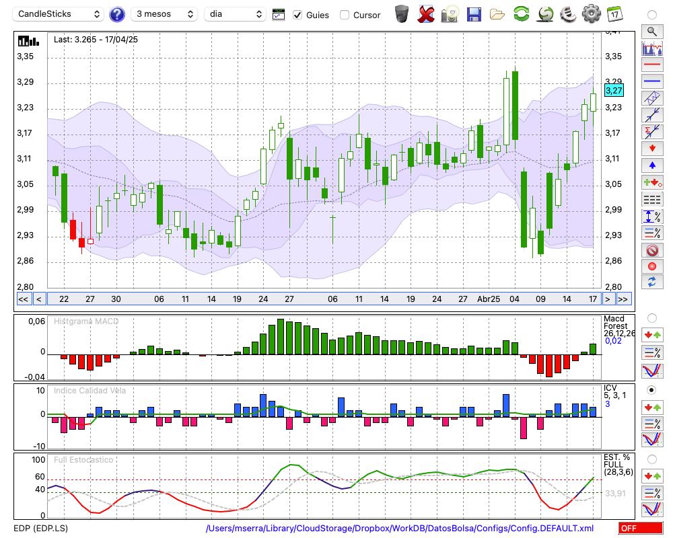Click Estocastico panel red-green arrows button
The image size is (673, 538).
(652, 475)
